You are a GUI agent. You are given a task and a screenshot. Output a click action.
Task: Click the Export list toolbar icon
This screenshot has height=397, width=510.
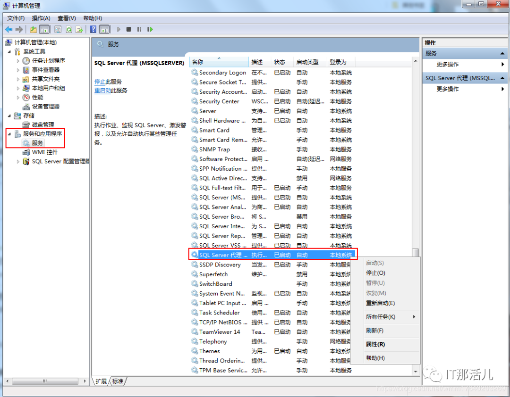coord(79,30)
